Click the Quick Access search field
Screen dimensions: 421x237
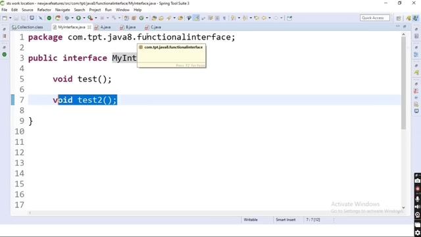374,18
